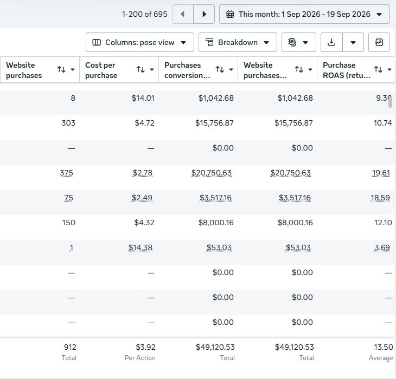Select the $3.92 Per Action total
Image resolution: width=396 pixels, height=379 pixels.
[145, 347]
